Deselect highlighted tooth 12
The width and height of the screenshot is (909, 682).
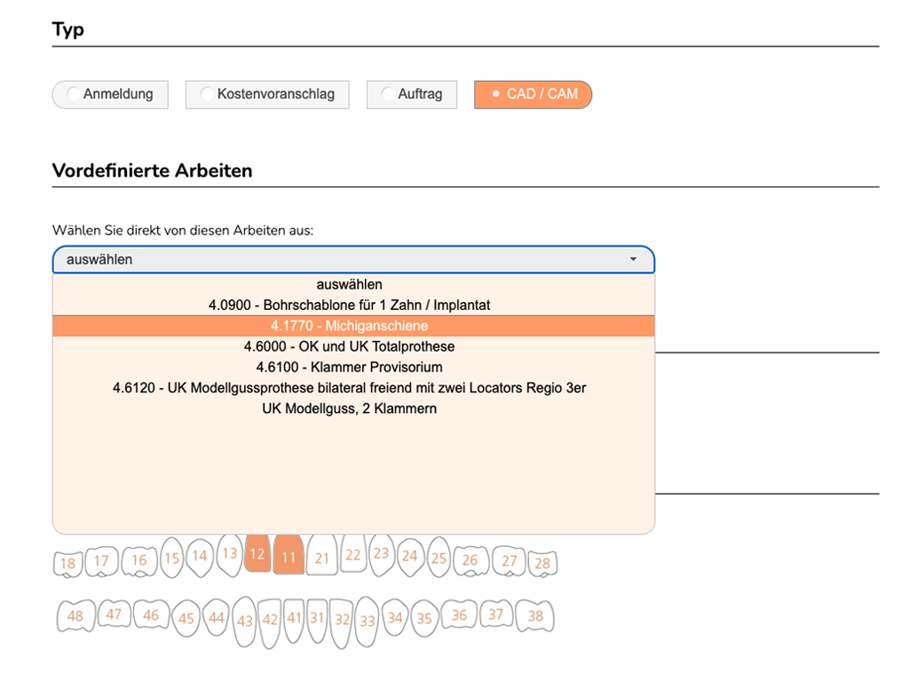257,553
